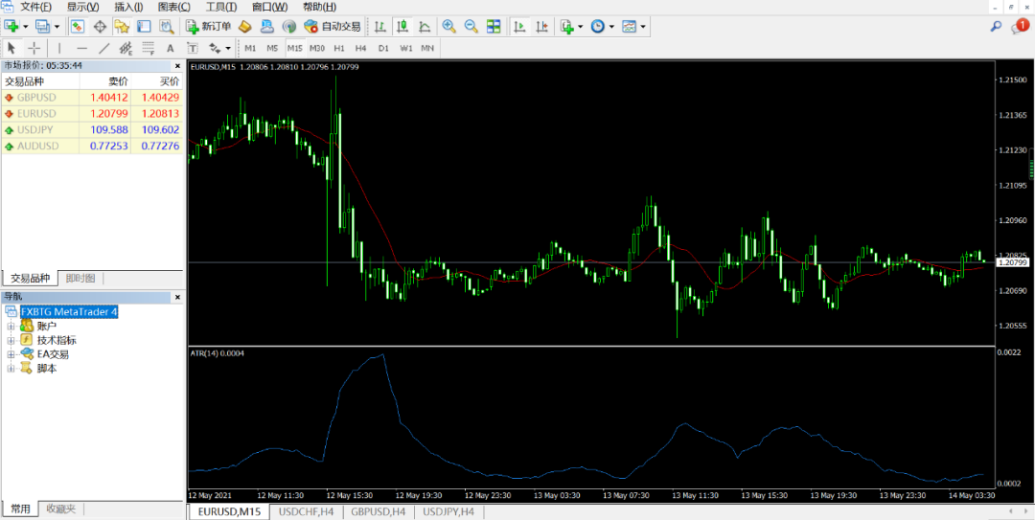Viewport: 1035px width, 520px height.
Task: Click the templates icon
Action: pyautogui.click(x=629, y=27)
